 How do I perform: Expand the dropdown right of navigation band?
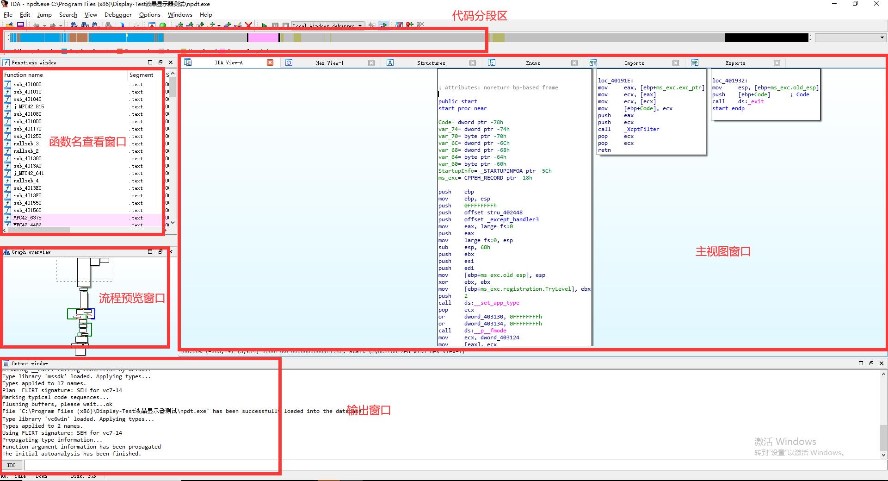[x=882, y=37]
